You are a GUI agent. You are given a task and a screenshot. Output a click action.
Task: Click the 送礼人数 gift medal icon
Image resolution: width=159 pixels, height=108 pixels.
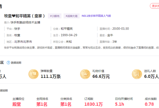click(x=137, y=74)
